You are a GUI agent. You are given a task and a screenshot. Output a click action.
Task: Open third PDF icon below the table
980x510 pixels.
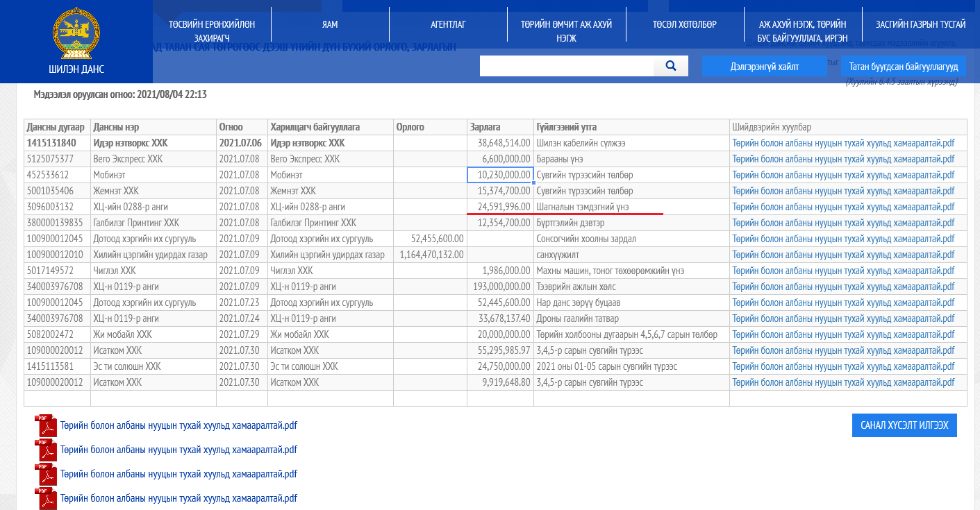click(46, 475)
